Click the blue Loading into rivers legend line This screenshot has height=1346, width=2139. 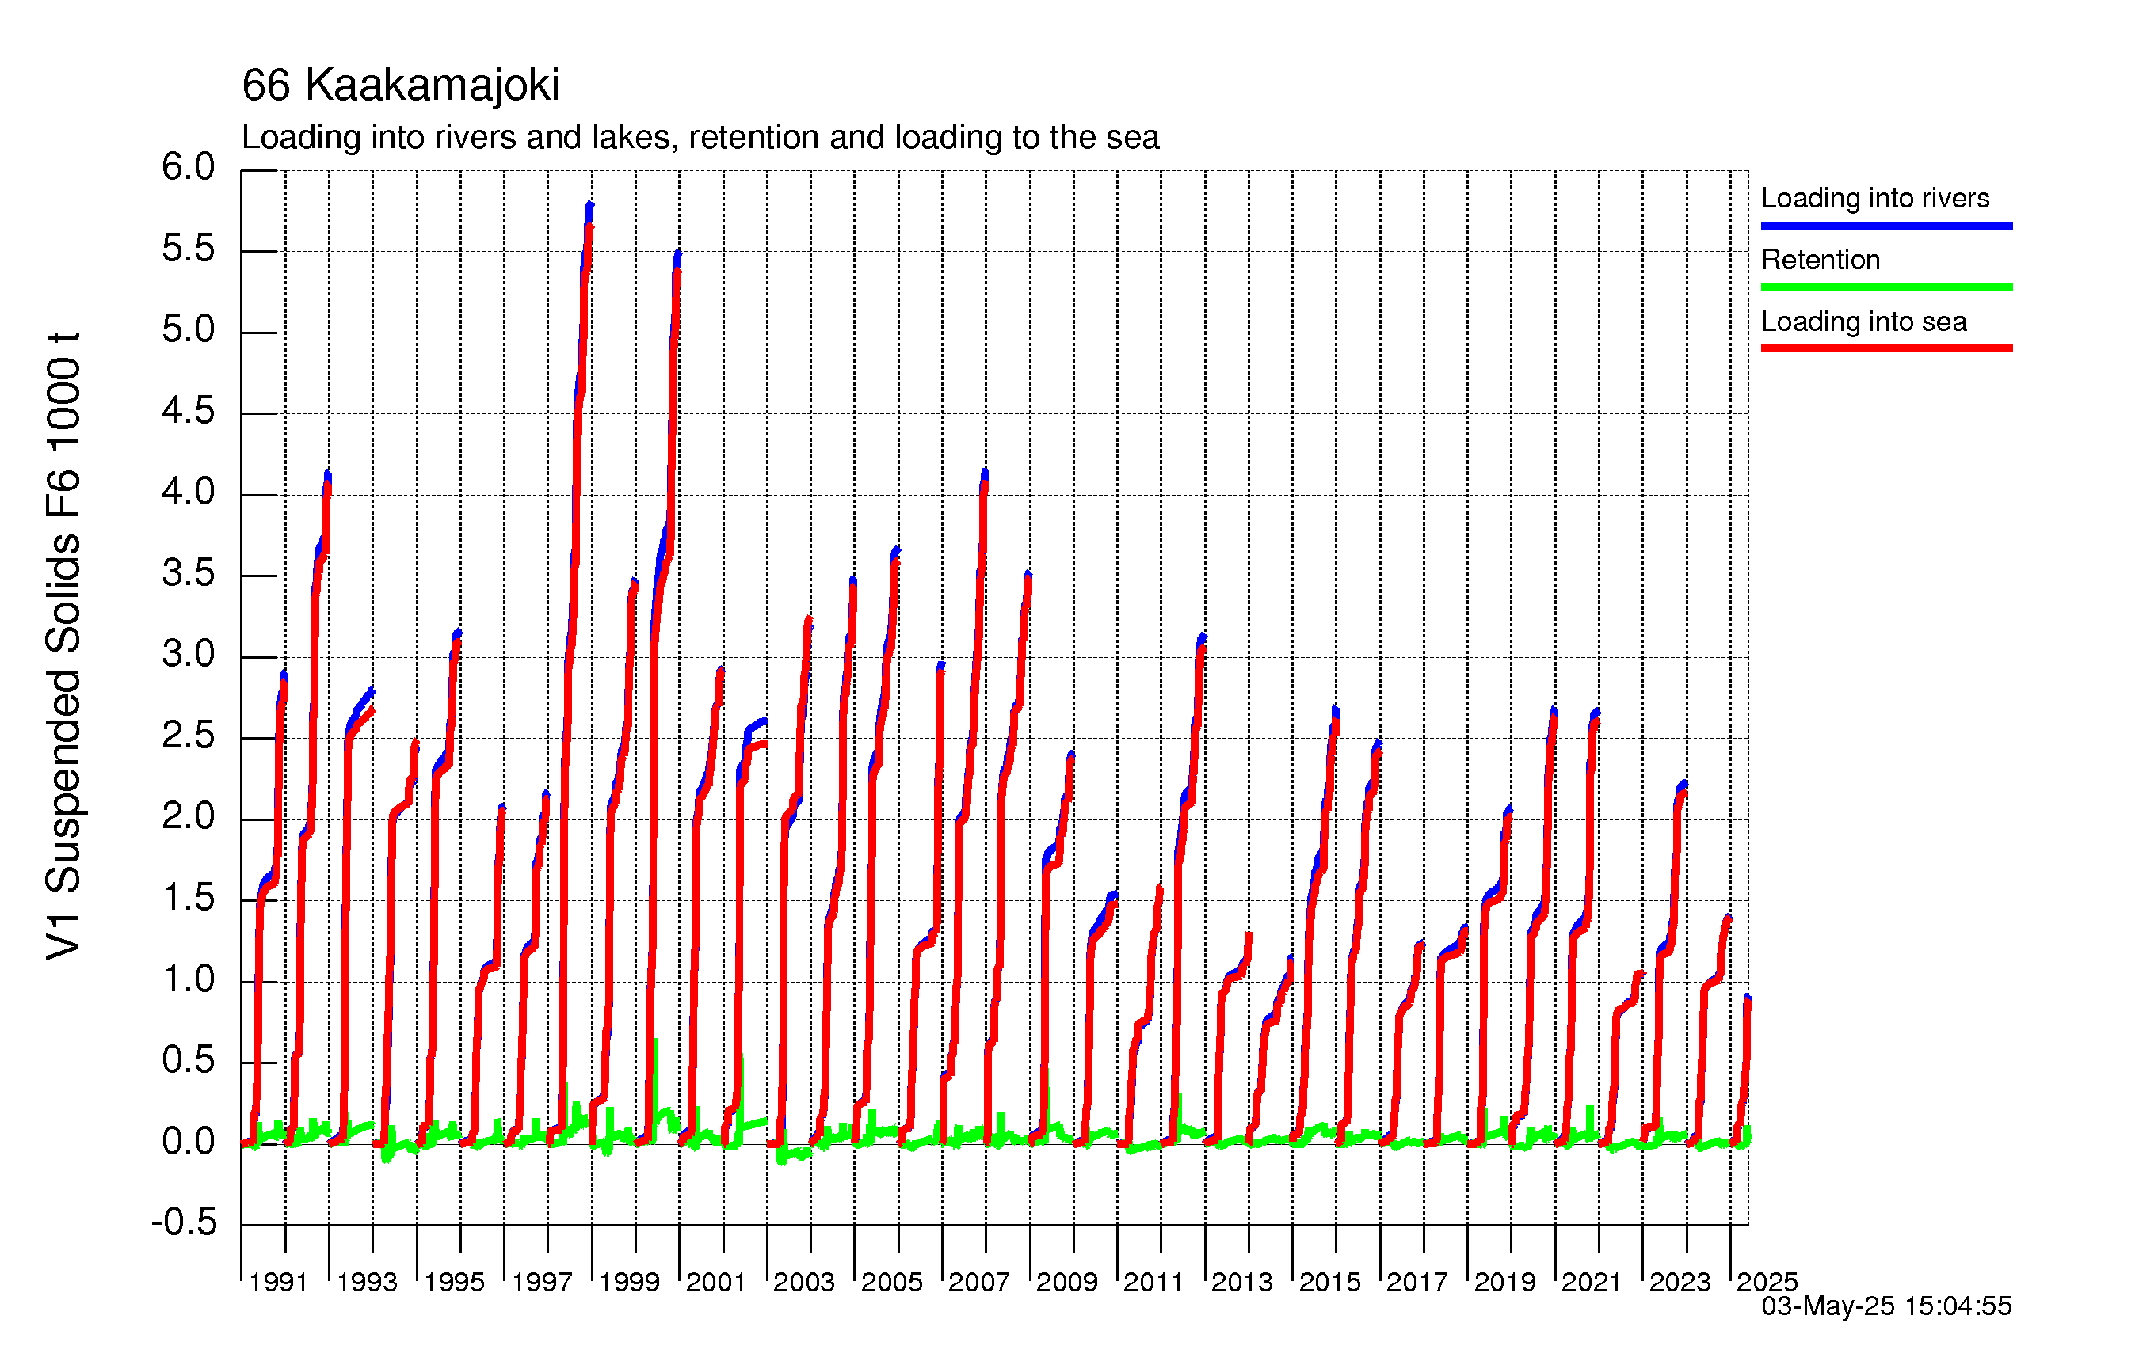click(1887, 226)
